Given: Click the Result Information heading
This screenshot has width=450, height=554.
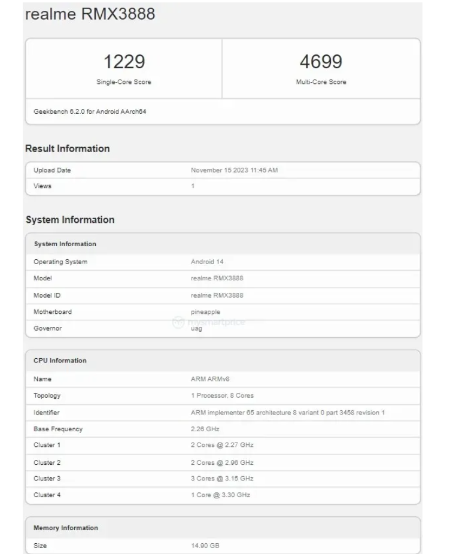Looking at the screenshot, I should coord(68,149).
